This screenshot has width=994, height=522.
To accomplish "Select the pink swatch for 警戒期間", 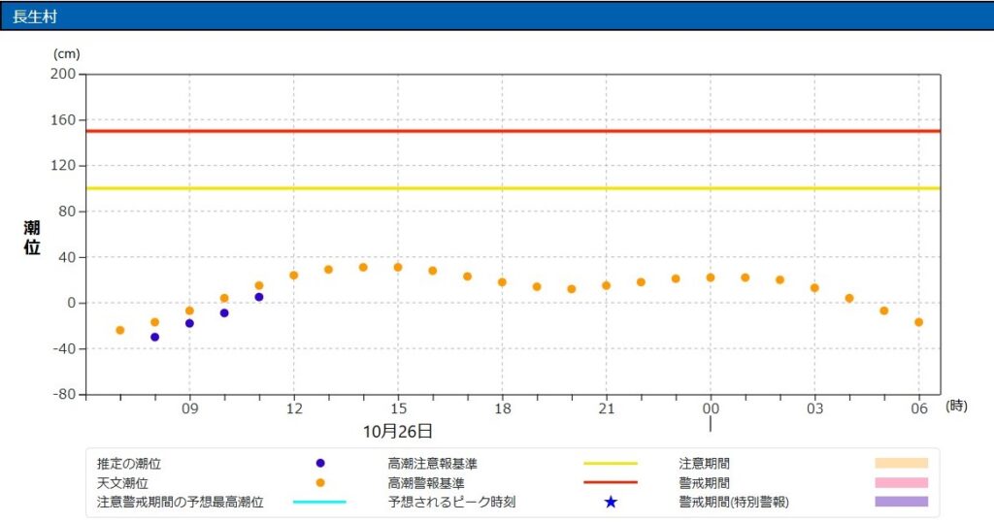I will click(x=902, y=483).
